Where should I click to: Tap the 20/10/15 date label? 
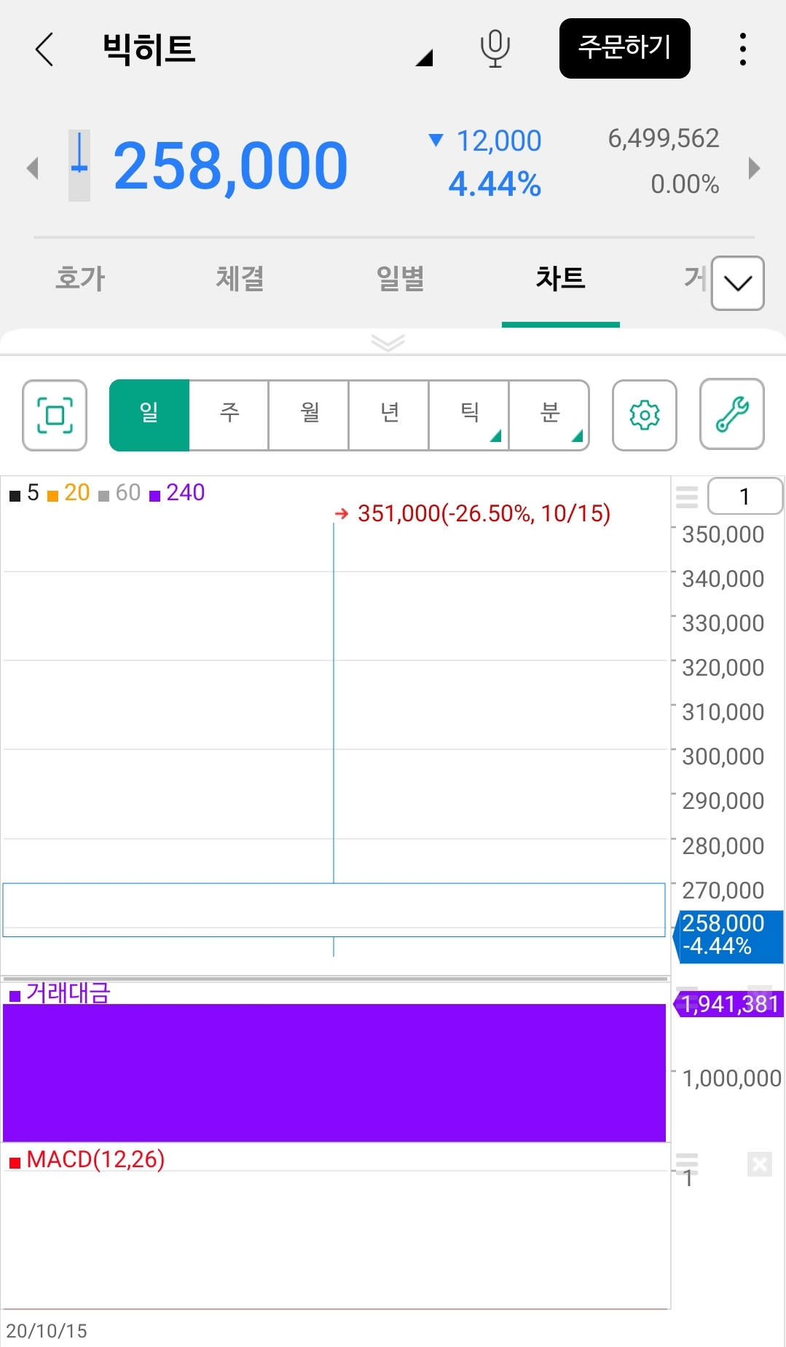point(47,1331)
